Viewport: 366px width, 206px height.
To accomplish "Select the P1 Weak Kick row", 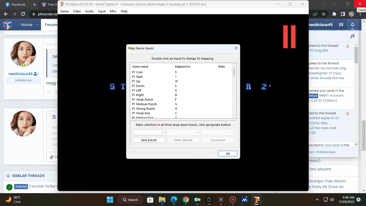I will pyautogui.click(x=181, y=113).
